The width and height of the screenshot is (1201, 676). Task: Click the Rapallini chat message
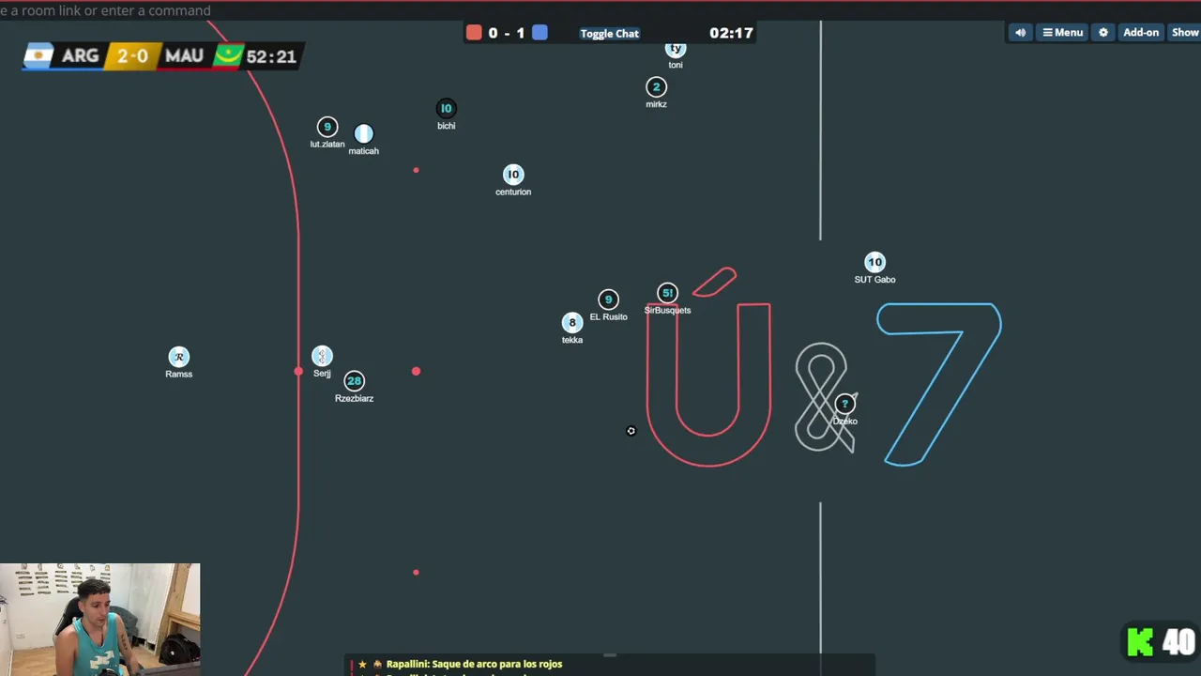(474, 664)
